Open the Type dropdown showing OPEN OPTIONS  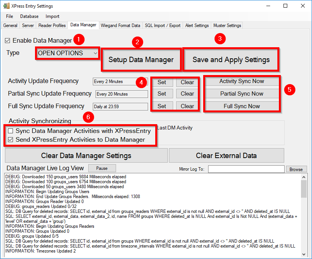tap(67, 53)
